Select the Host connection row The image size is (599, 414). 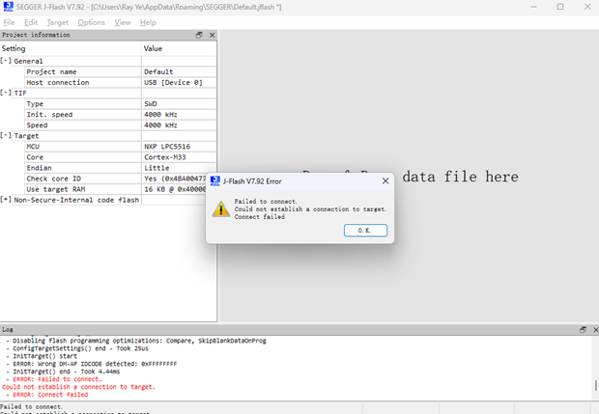(82, 82)
